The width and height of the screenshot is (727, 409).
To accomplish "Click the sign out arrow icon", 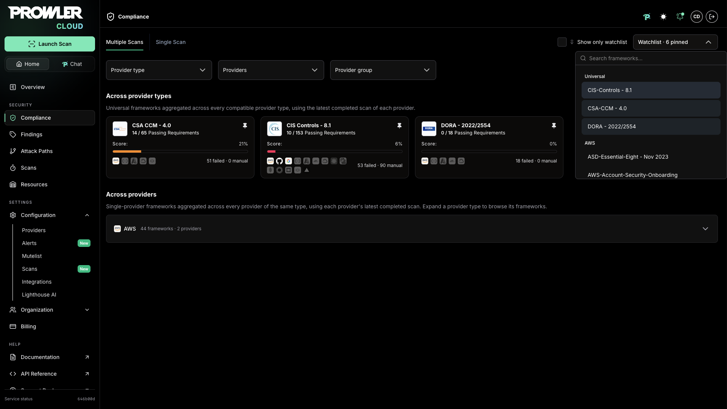I will (712, 17).
